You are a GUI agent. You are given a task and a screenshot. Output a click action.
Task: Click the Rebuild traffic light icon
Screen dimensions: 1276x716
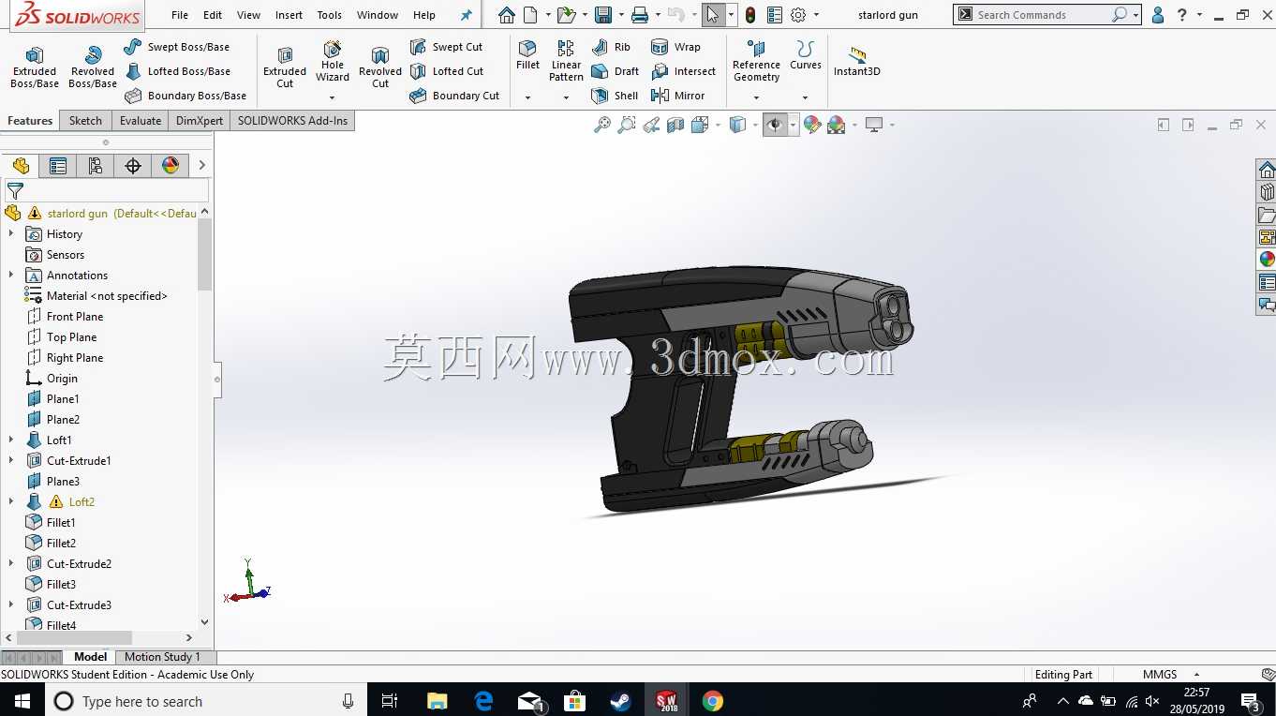[750, 15]
